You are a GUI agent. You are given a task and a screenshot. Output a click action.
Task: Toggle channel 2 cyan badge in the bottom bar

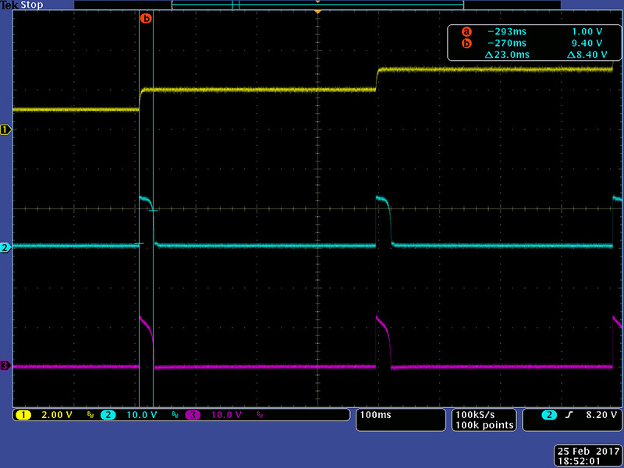click(x=108, y=415)
